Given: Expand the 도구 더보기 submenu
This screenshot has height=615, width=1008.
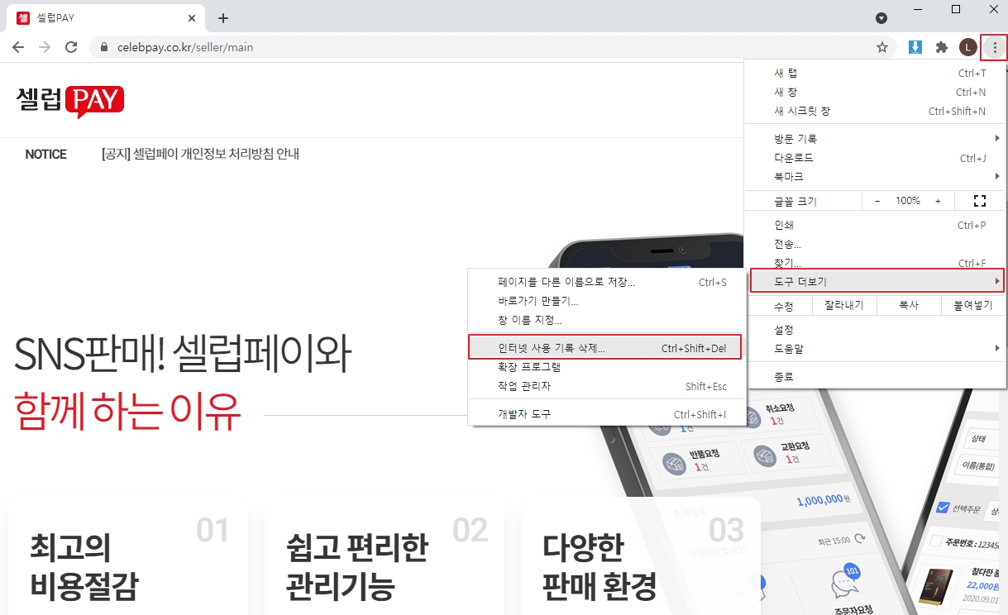Looking at the screenshot, I should coord(877,282).
